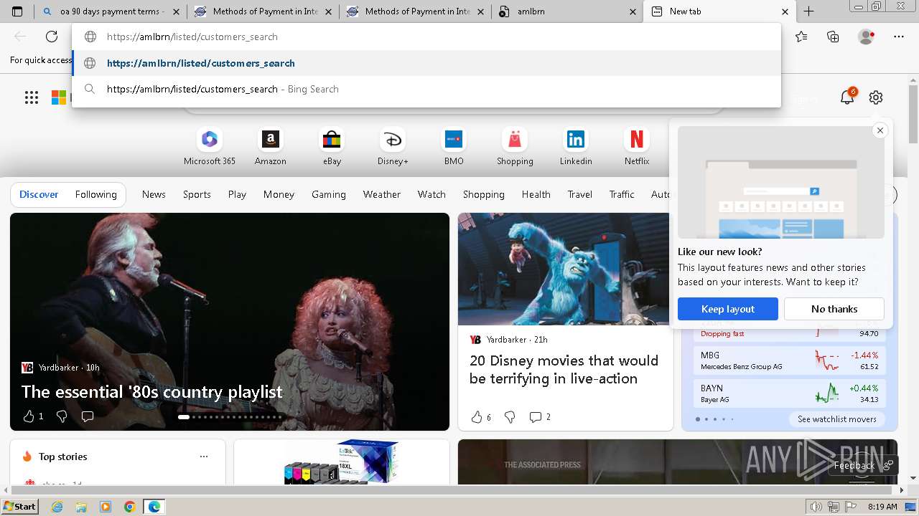
Task: Open the Collections icon in toolbar
Action: click(833, 37)
